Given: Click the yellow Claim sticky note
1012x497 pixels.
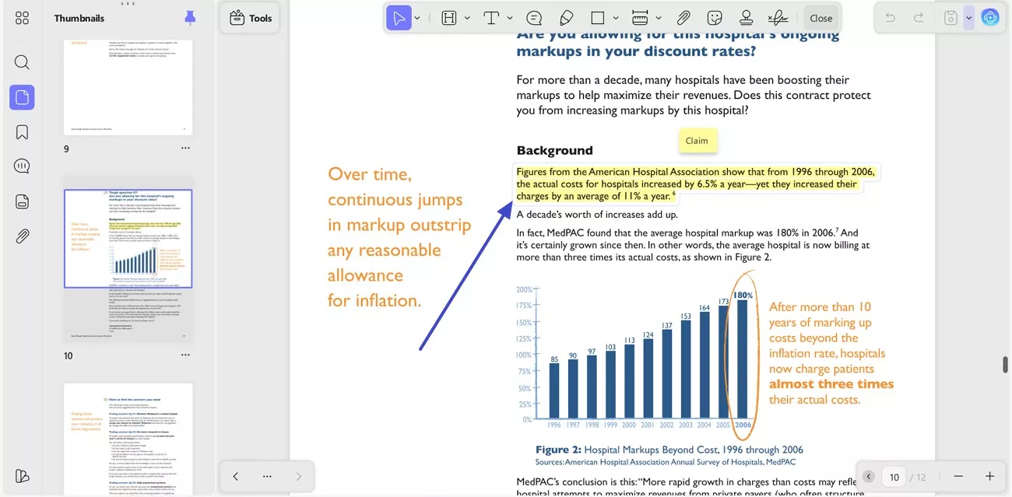Looking at the screenshot, I should 697,141.
